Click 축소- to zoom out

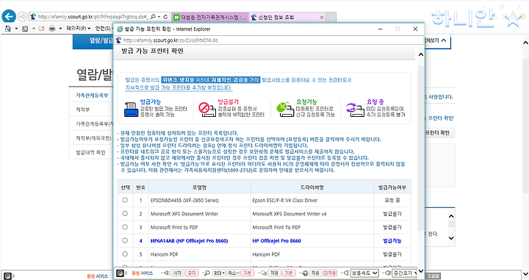(x=233, y=273)
